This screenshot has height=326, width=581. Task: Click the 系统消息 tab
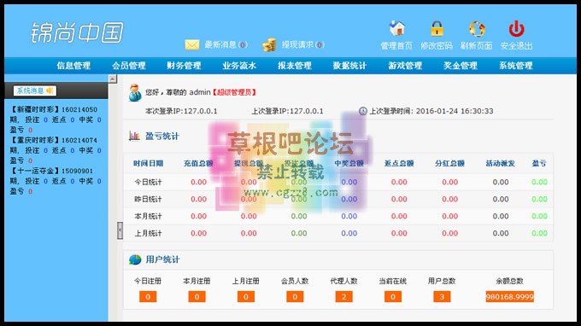tap(34, 90)
